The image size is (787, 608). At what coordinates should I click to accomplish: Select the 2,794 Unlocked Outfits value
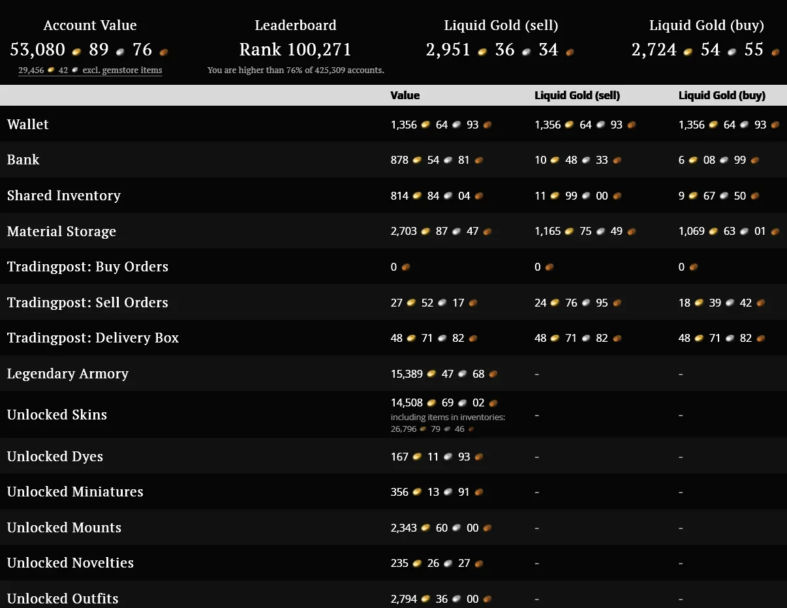coord(404,599)
